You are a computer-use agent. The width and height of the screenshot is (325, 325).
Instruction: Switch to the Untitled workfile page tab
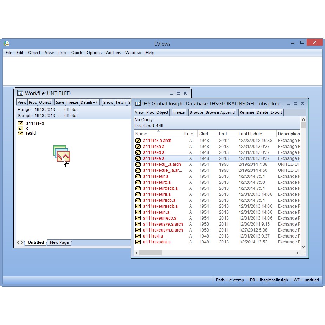[x=35, y=242]
